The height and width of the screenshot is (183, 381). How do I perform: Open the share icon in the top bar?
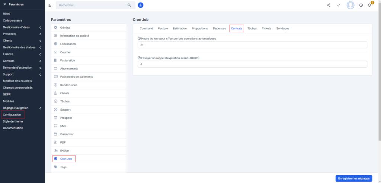(x=329, y=5)
